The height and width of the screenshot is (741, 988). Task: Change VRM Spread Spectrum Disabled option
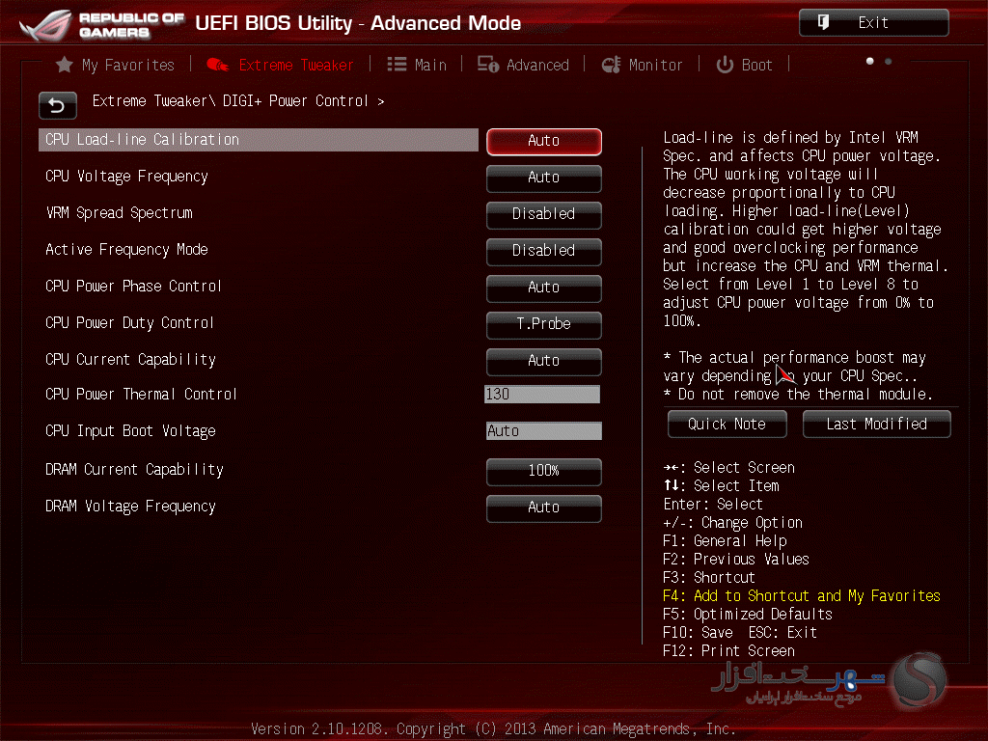544,214
